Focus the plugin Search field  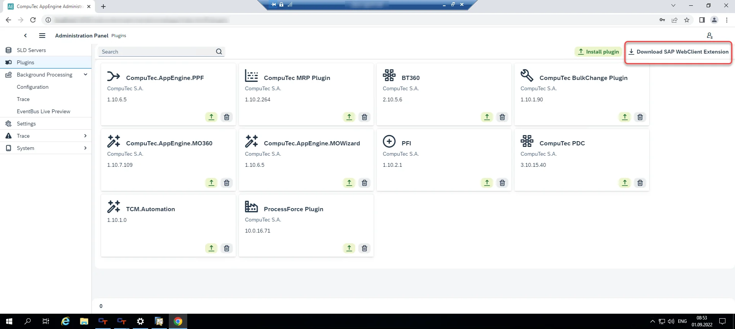[x=157, y=52]
